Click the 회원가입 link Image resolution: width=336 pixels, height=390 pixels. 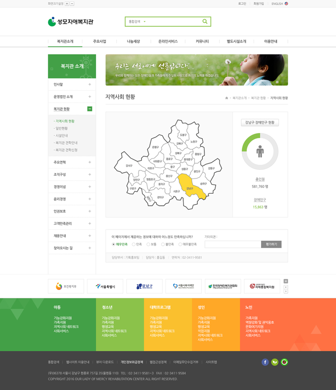[259, 3]
